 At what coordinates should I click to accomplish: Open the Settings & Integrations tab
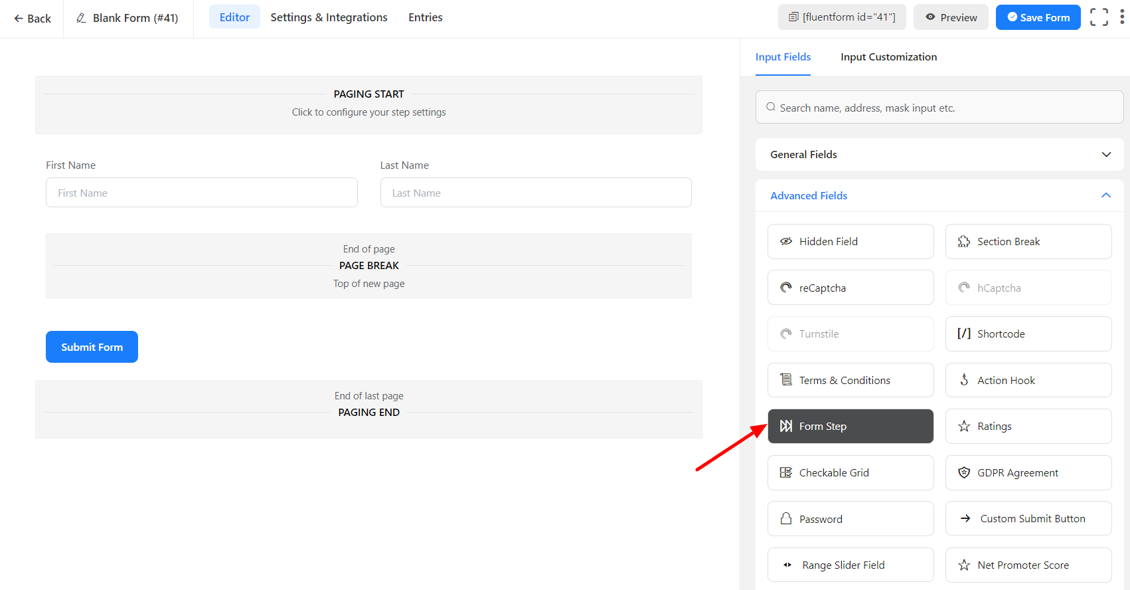click(x=329, y=17)
